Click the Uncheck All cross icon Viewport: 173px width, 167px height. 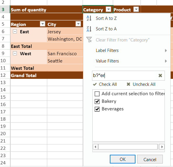click(128, 84)
